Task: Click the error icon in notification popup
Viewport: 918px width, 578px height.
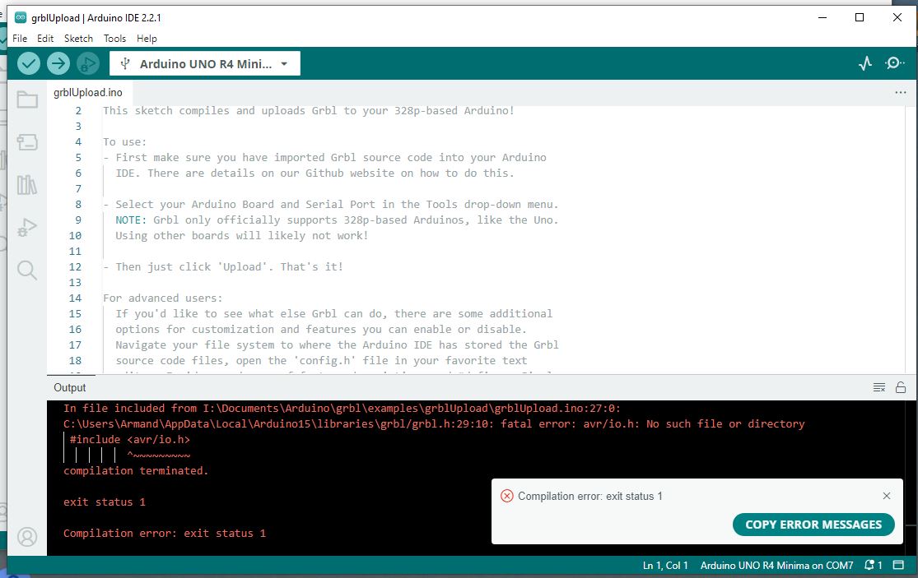Action: tap(506, 496)
